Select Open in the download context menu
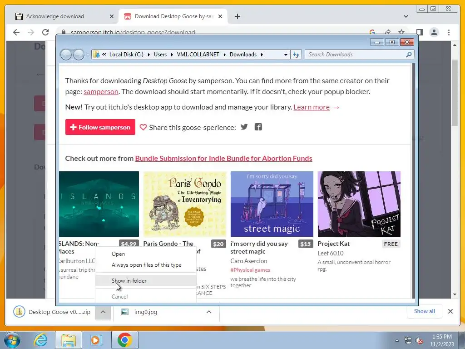This screenshot has height=349, width=465. click(x=146, y=254)
